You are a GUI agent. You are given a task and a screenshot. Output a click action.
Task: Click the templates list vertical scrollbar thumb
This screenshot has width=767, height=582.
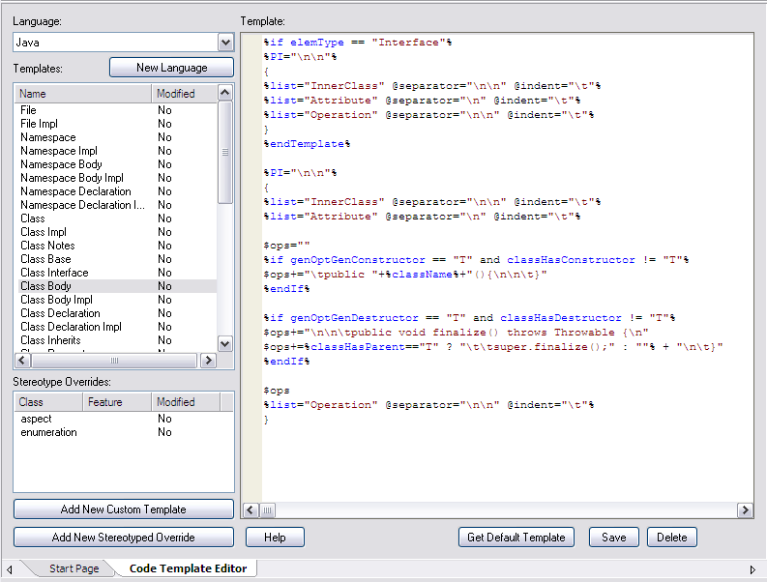coord(225,152)
